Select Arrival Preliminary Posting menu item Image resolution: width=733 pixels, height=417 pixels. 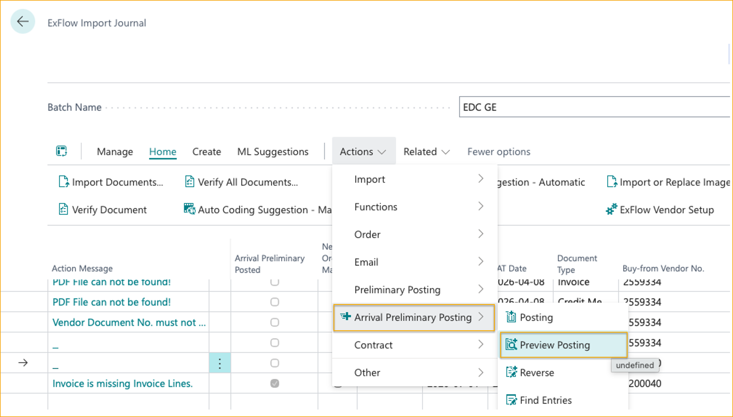pos(414,317)
